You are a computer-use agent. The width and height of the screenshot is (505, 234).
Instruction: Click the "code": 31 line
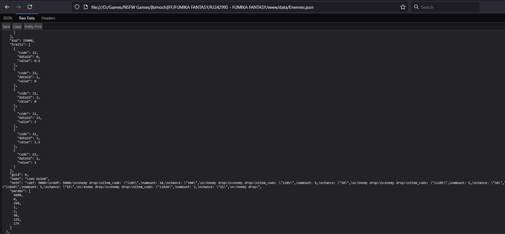coord(28,94)
